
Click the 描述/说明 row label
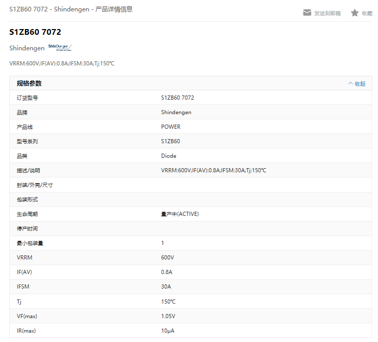coord(28,170)
